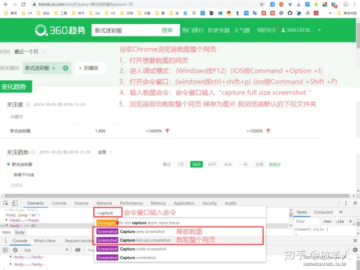Image resolution: width=360 pixels, height=270 pixels.
Task: Show hidden bookmarks with » chevron
Action: [330, 13]
